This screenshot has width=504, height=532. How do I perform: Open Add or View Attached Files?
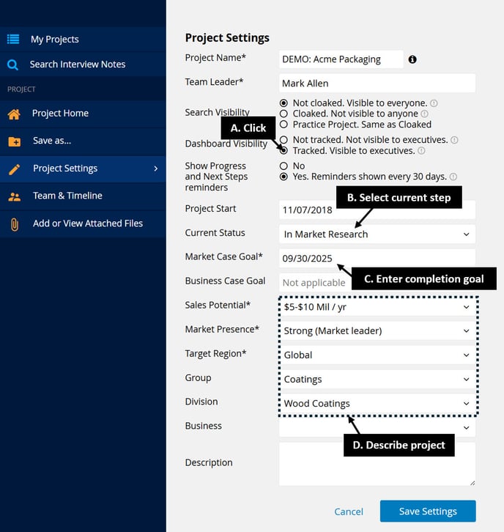83,223
